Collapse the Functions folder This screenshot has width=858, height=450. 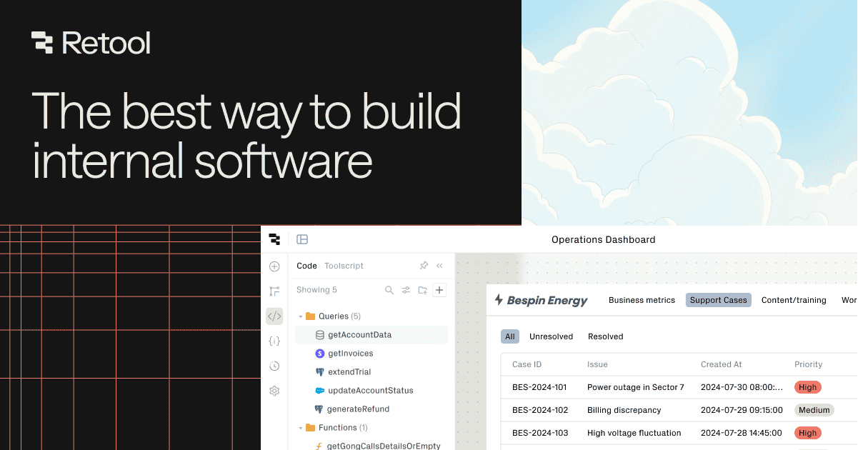pos(301,428)
